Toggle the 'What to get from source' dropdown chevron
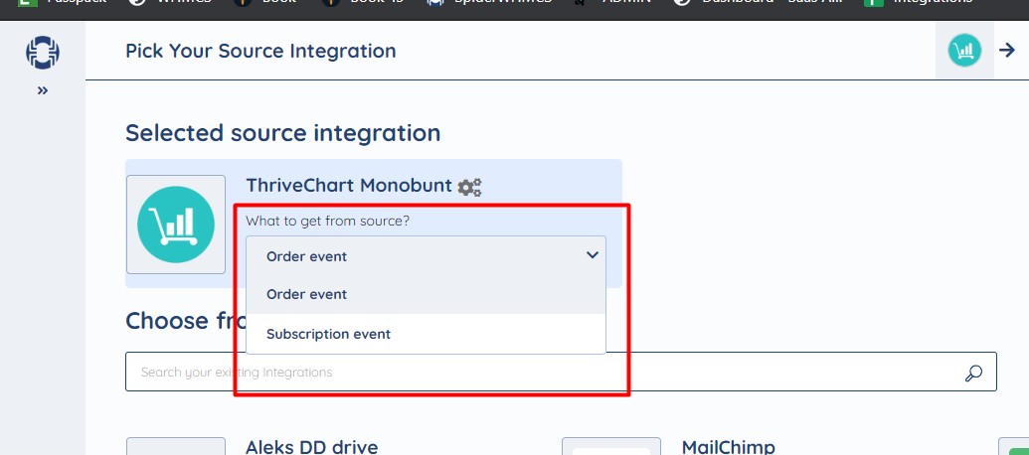1029x455 pixels. point(593,255)
